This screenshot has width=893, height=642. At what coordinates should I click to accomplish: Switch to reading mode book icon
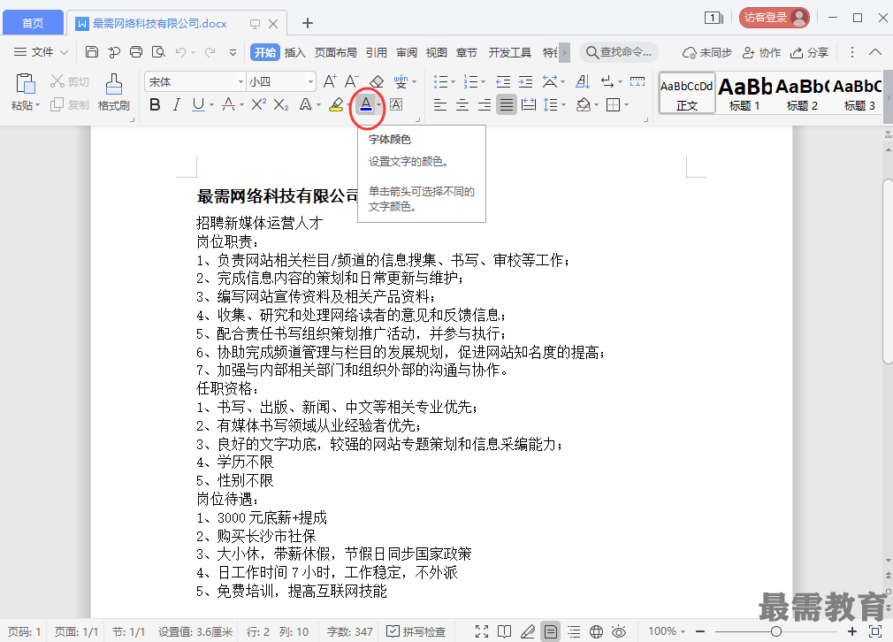[504, 631]
